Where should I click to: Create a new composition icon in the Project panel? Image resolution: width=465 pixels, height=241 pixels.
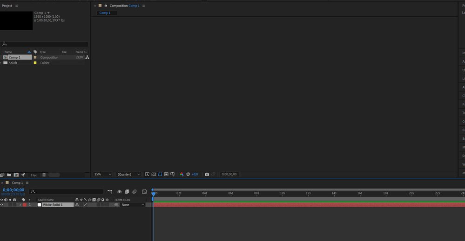tap(16, 175)
